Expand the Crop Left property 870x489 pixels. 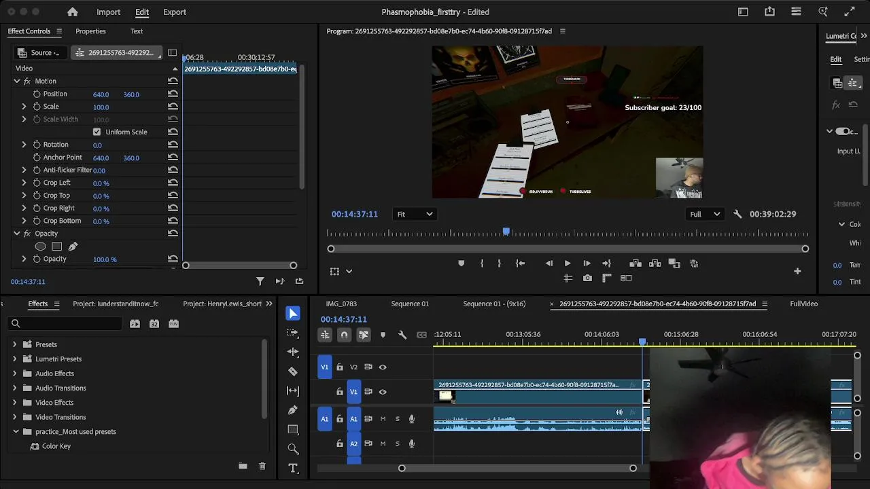pyautogui.click(x=24, y=183)
